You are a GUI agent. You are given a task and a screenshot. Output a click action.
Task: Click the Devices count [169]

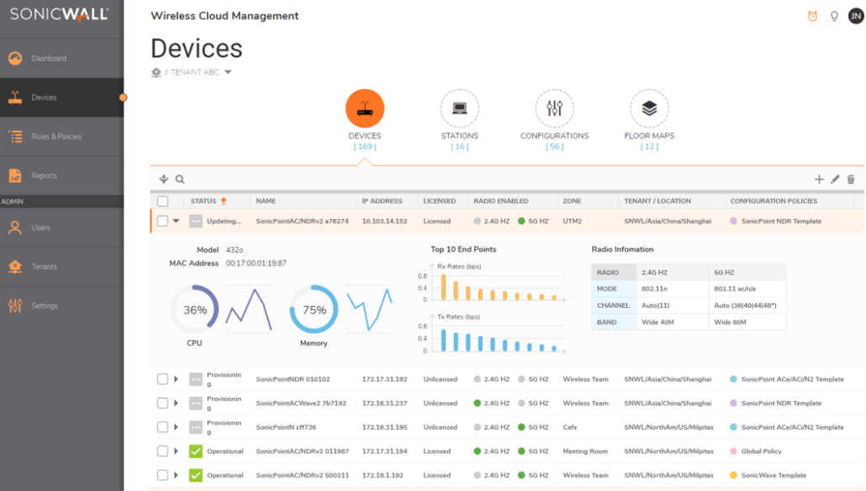coord(365,147)
